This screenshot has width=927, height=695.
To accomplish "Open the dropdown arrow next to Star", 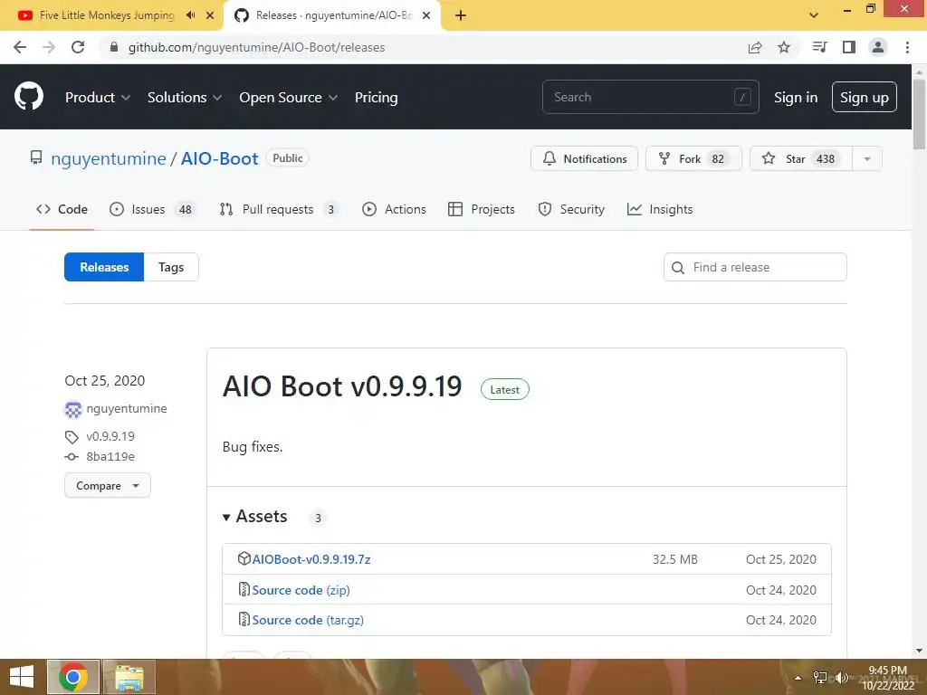I will 867,158.
